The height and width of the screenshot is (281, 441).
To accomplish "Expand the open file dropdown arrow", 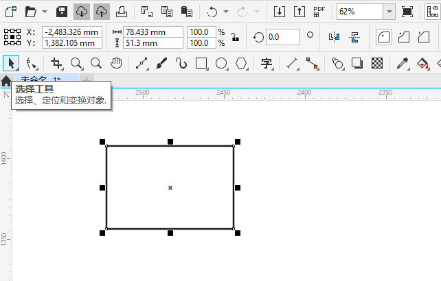I will coord(45,12).
